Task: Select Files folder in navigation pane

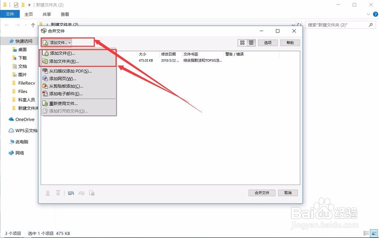Action: pos(23,91)
